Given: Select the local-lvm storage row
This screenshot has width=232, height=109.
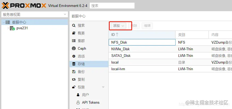Looking at the screenshot, I should click(170, 69).
